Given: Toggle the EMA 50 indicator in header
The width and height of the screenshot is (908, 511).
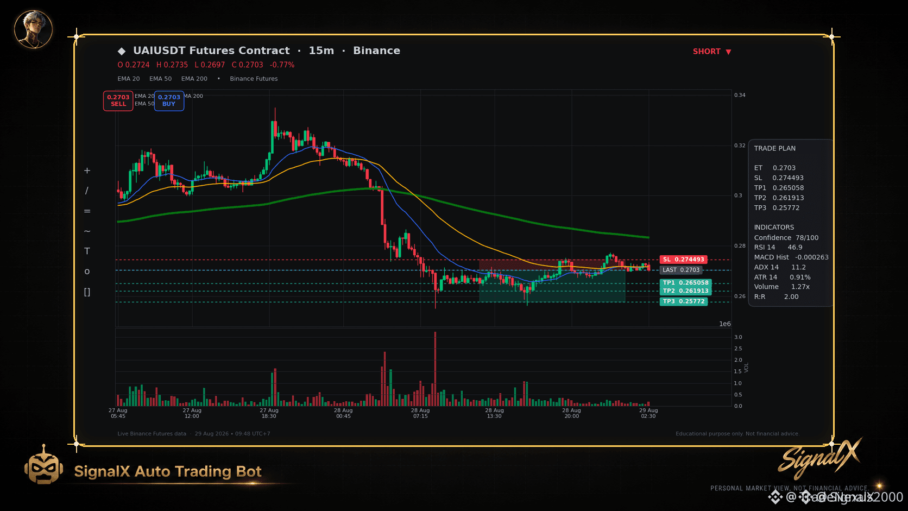Looking at the screenshot, I should [x=161, y=79].
